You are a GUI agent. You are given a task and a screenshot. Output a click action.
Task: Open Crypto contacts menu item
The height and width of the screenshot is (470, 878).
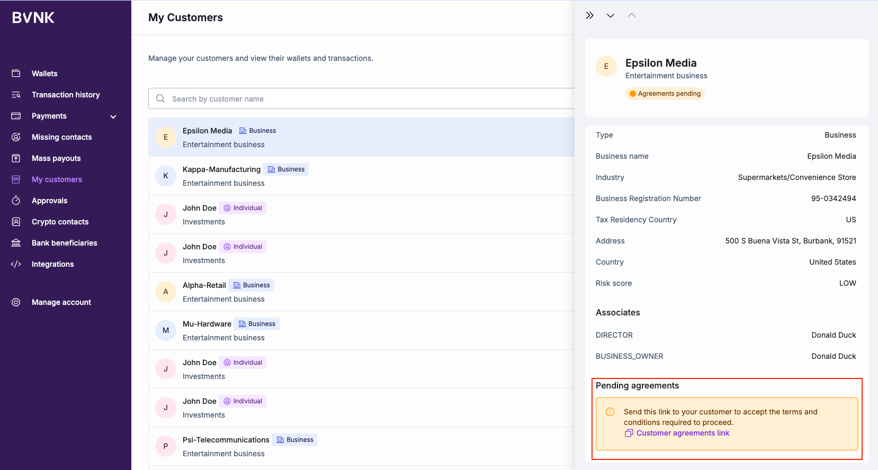[x=60, y=222]
